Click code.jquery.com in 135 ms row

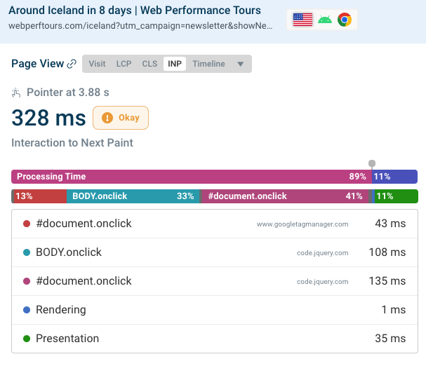pyautogui.click(x=323, y=282)
